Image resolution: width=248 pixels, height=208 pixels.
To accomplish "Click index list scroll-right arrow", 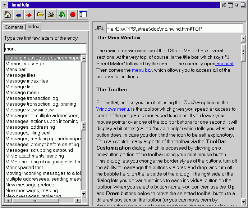I will coord(78,200).
